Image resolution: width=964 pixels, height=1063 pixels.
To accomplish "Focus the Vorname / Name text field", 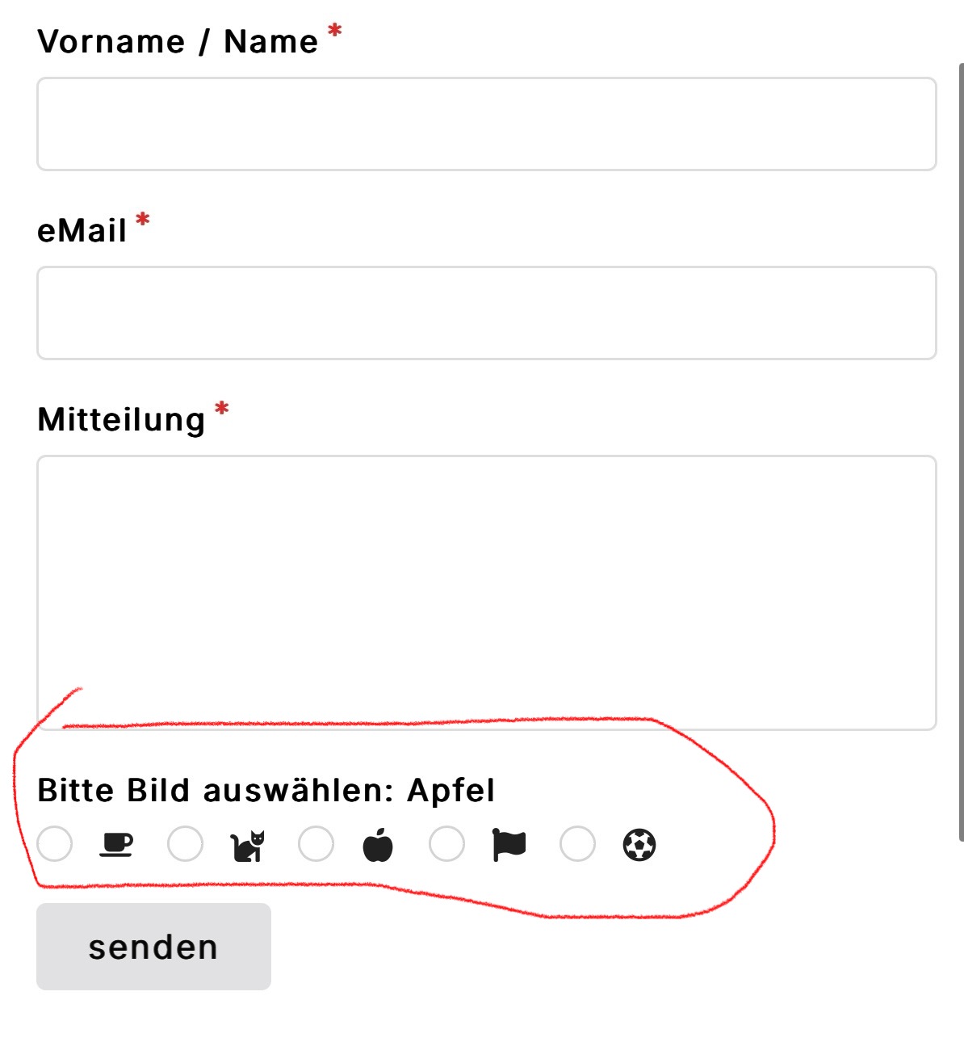I will point(487,124).
